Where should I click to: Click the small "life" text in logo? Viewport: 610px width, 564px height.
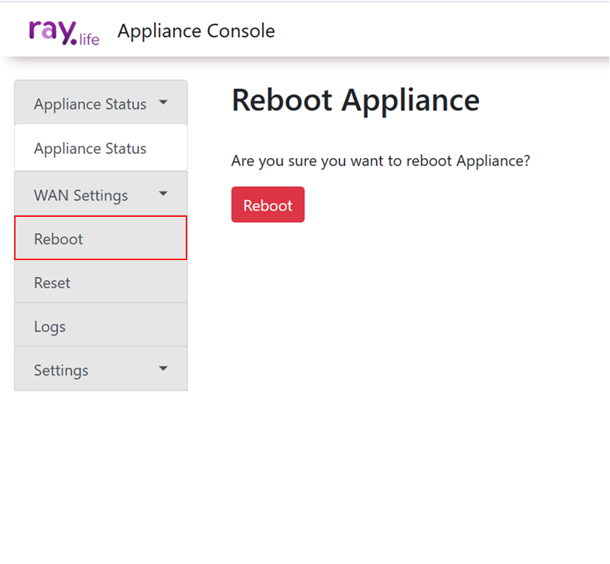(x=89, y=39)
